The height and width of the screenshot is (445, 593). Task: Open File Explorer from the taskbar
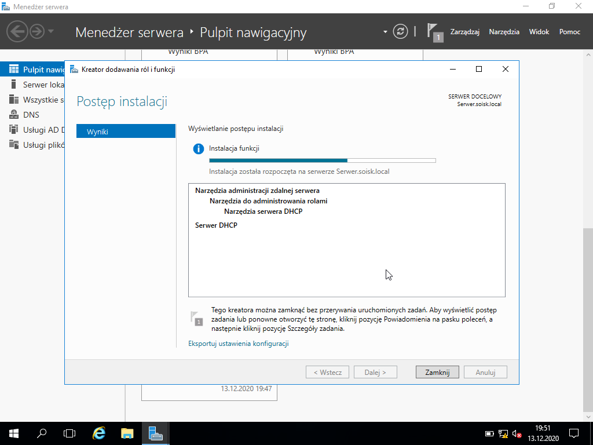[x=127, y=433]
